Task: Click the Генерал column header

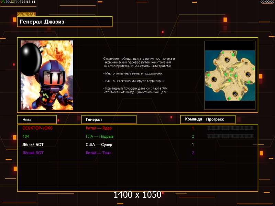Action: pyautogui.click(x=109, y=119)
